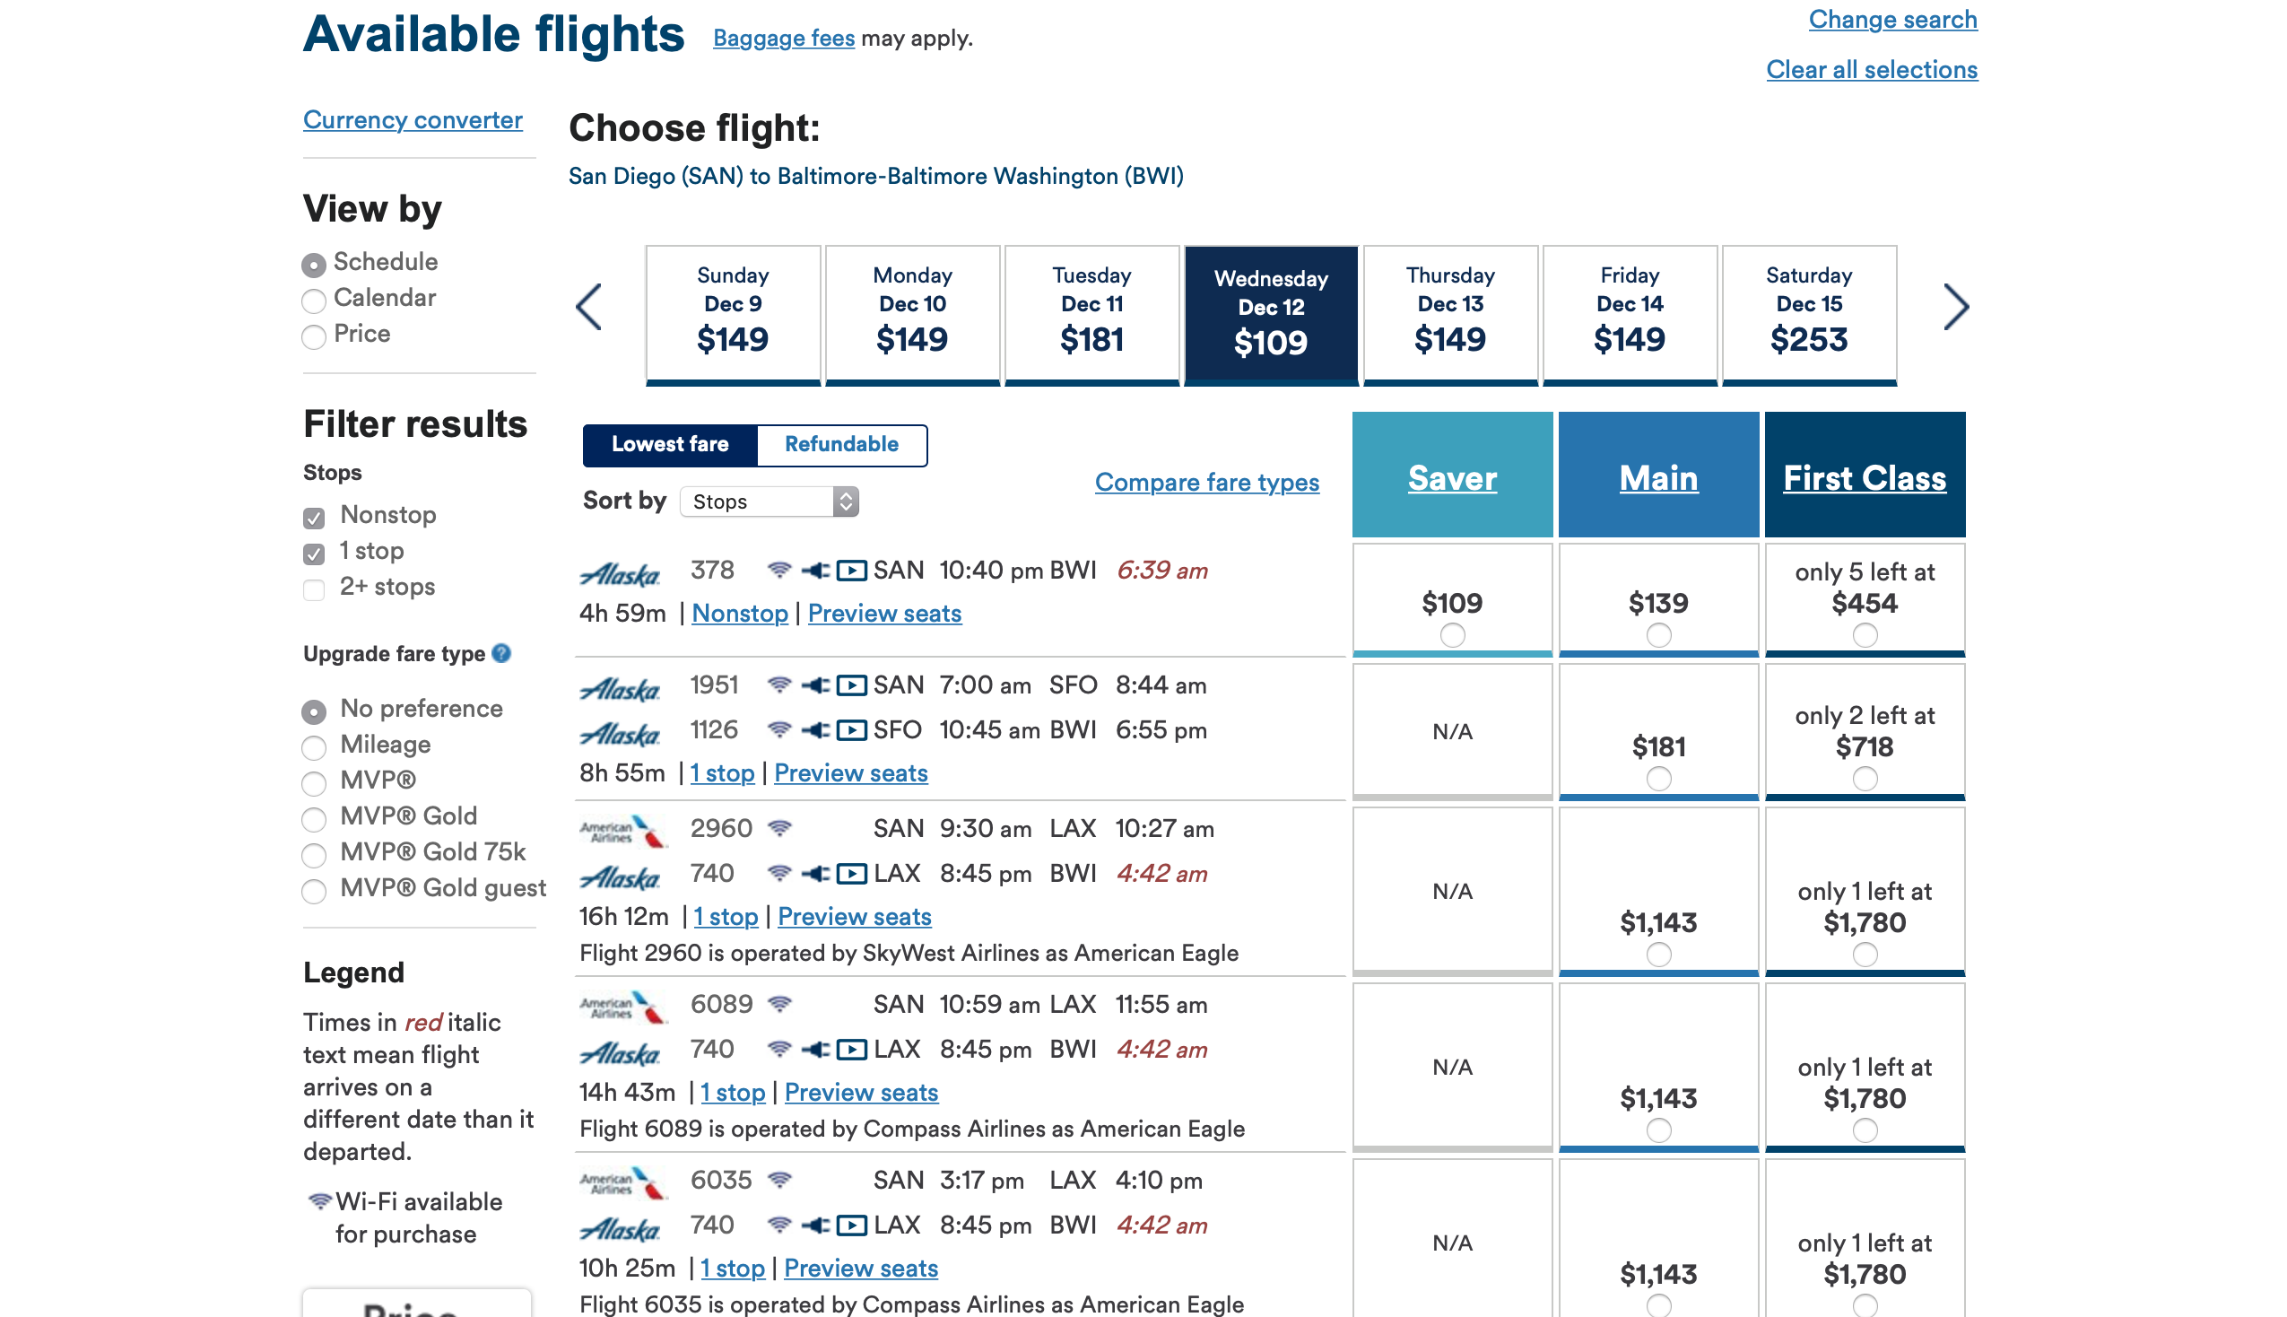
Task: Select the $109 Saver fare radio
Action: pos(1452,635)
